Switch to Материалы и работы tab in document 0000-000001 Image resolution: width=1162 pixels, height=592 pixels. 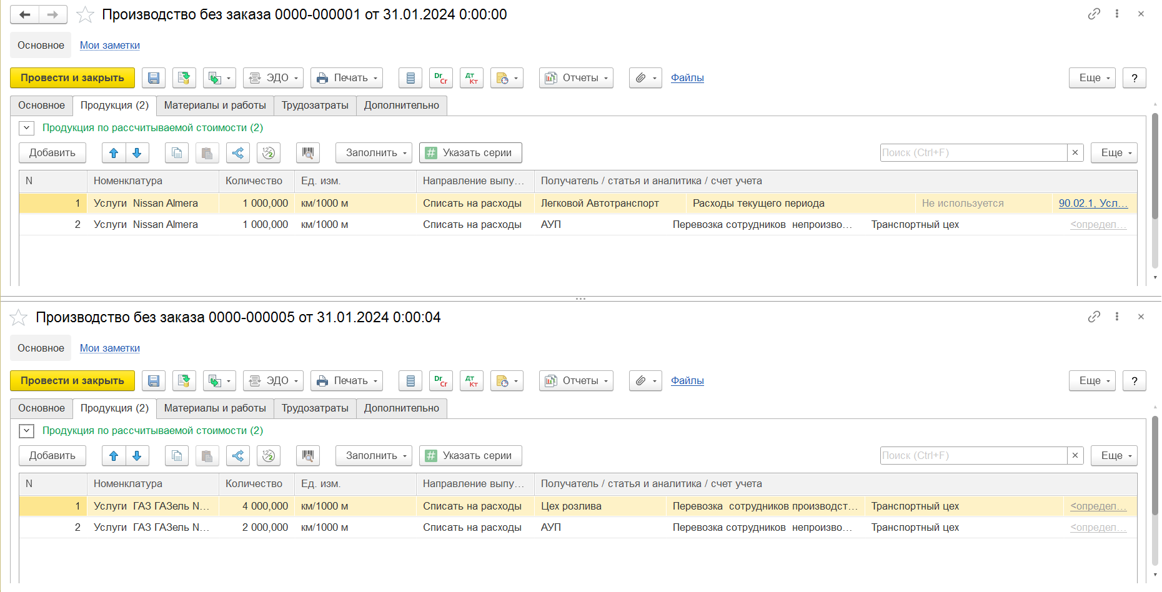(215, 106)
